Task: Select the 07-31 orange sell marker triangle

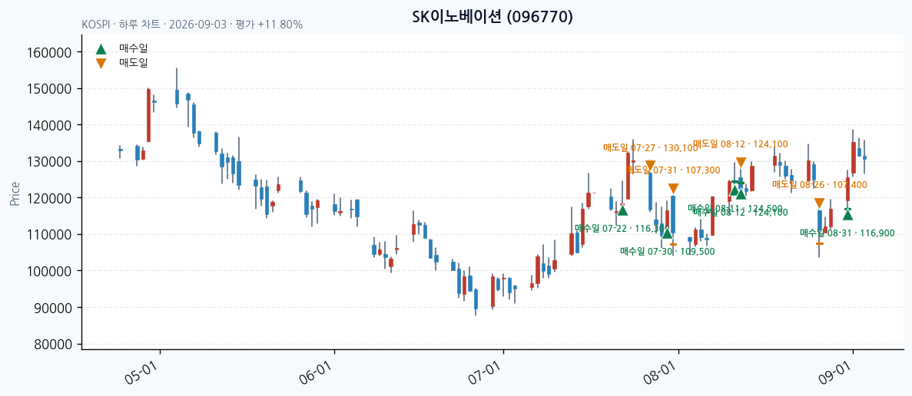Action: coord(674,189)
